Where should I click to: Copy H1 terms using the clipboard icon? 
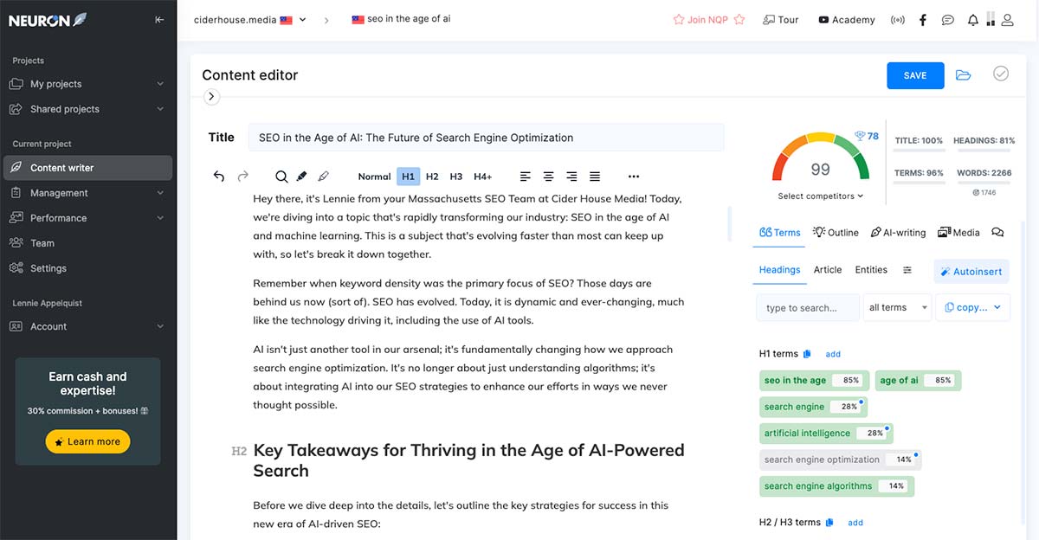pyautogui.click(x=806, y=353)
